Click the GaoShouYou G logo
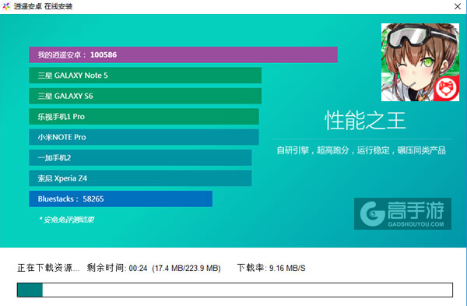 [x=372, y=213]
